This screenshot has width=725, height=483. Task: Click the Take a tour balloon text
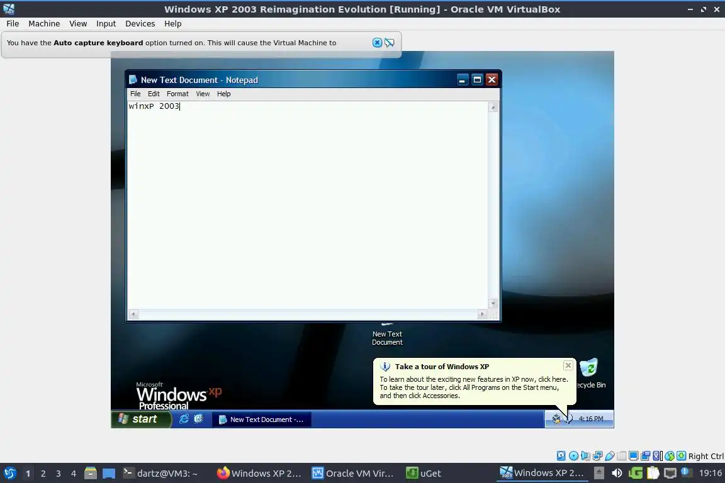click(x=473, y=387)
